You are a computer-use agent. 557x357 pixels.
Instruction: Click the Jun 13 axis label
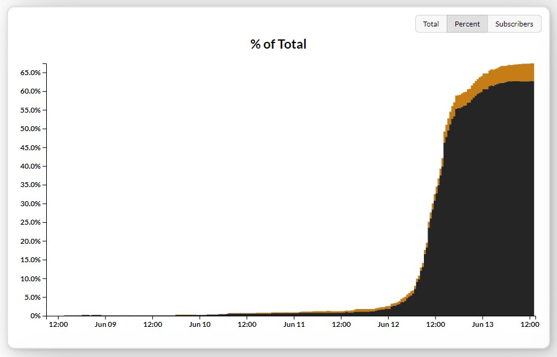pos(482,324)
